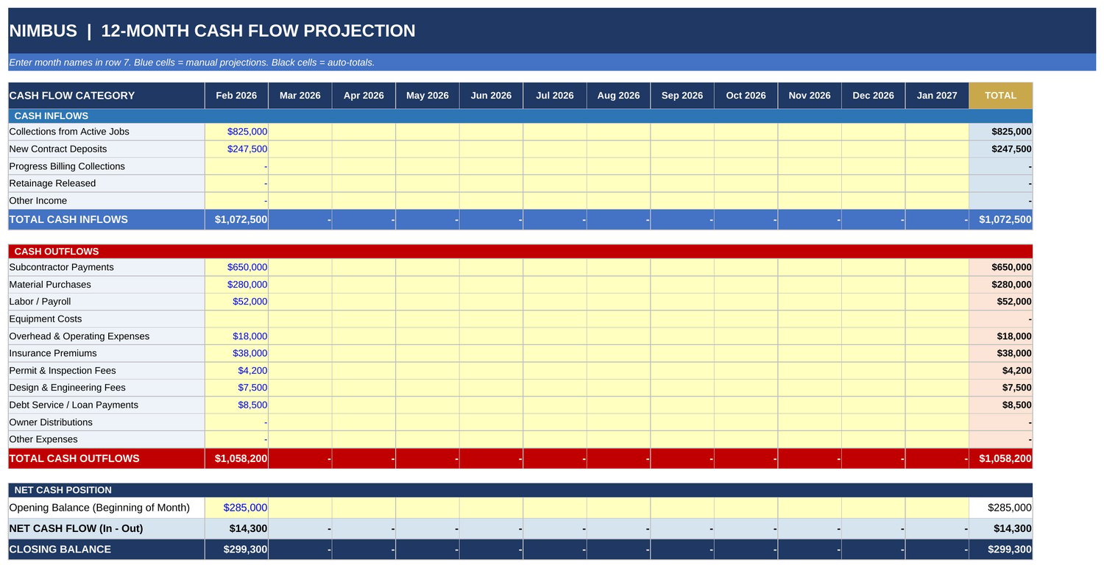Select the Jan 2027 column header
The width and height of the screenshot is (1104, 568).
[x=937, y=96]
